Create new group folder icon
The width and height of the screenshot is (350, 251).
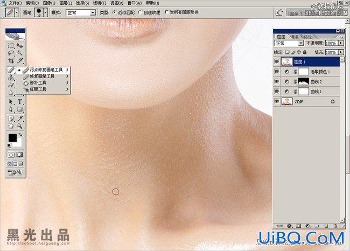tap(317, 226)
